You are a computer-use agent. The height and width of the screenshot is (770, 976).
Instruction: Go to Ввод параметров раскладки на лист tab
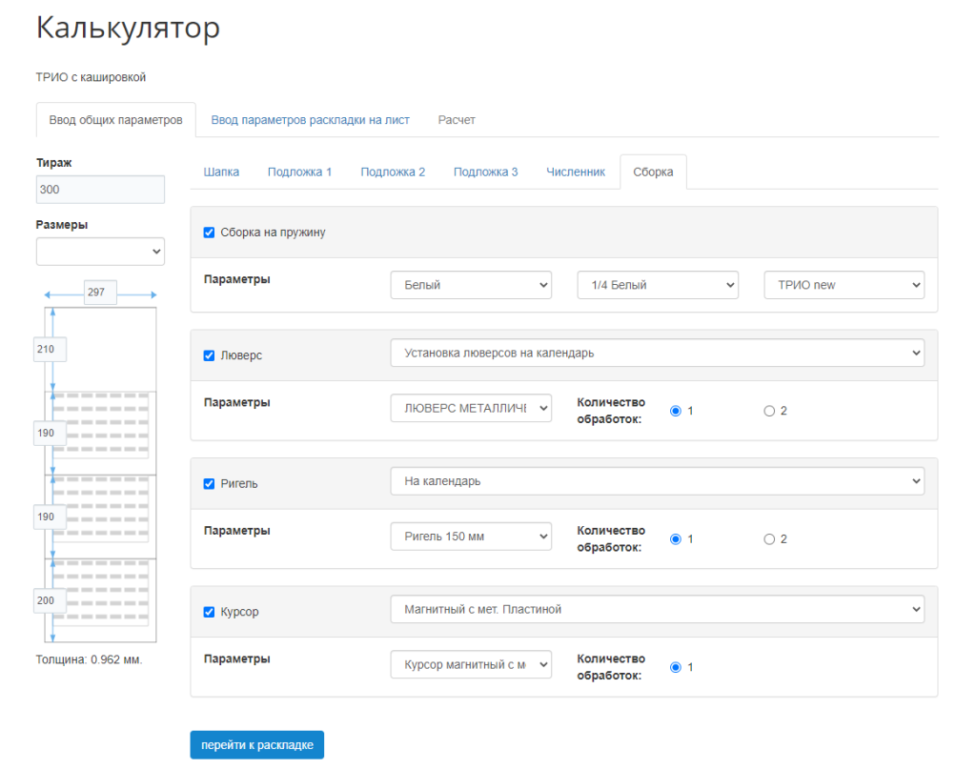310,120
